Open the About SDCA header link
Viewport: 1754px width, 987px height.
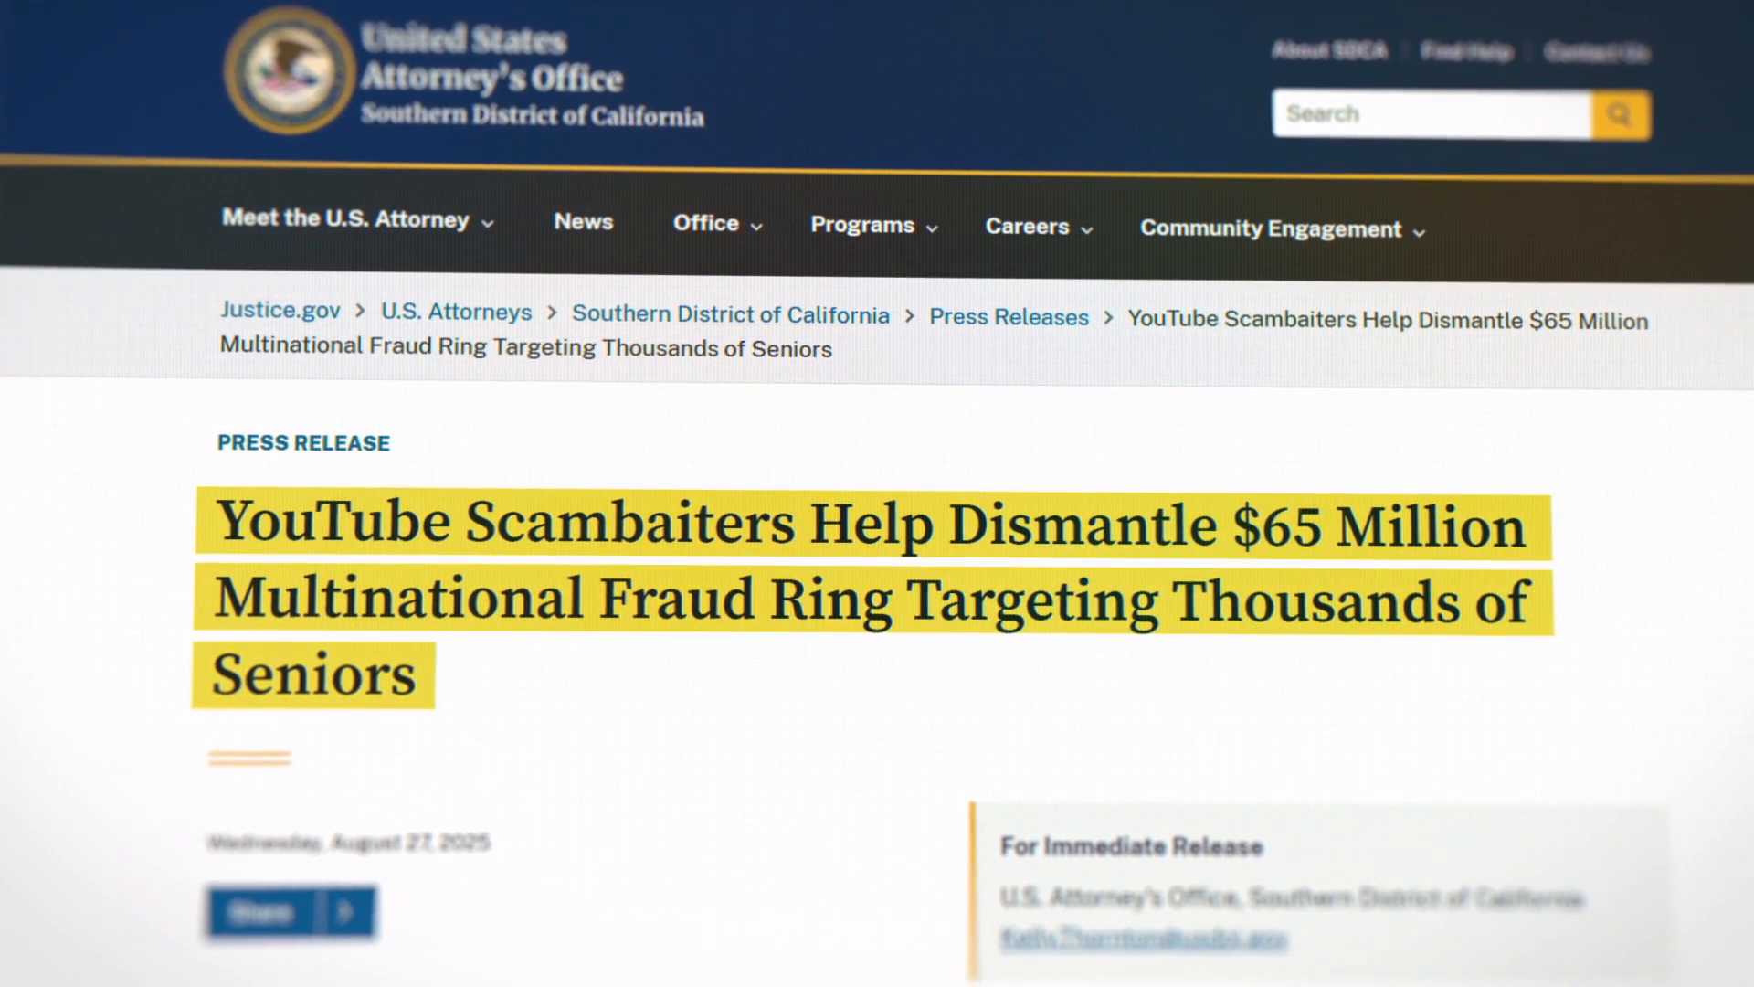point(1329,50)
